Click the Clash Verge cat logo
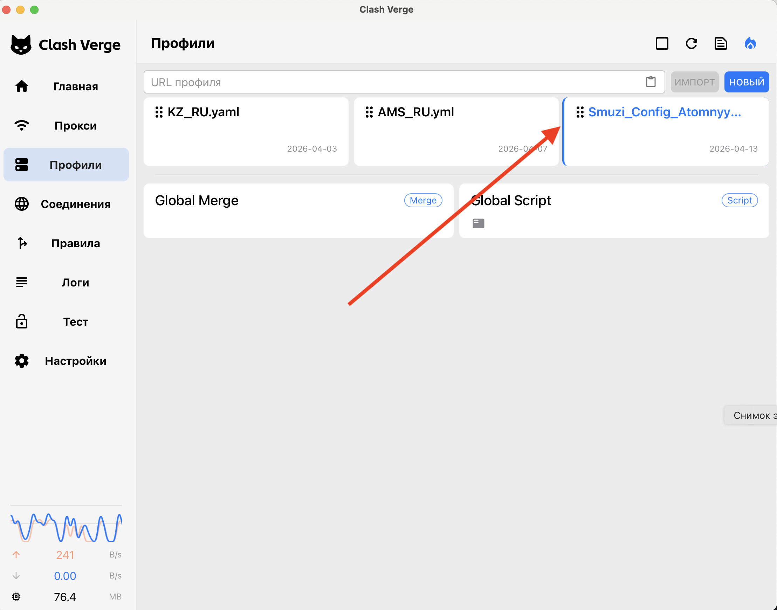Screen dimensions: 777x610 [x=21, y=44]
